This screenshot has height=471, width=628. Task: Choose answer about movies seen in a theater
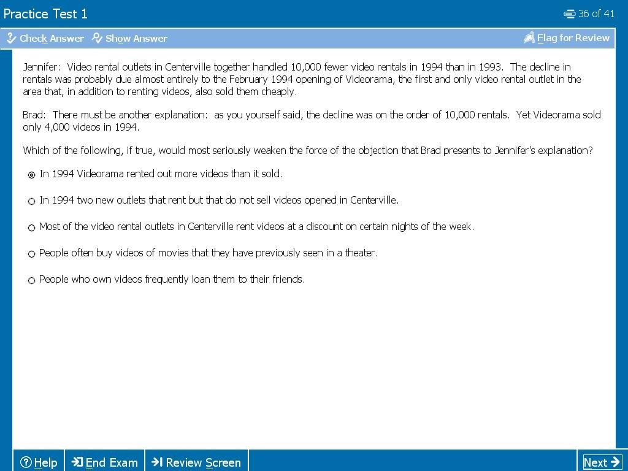(32, 255)
